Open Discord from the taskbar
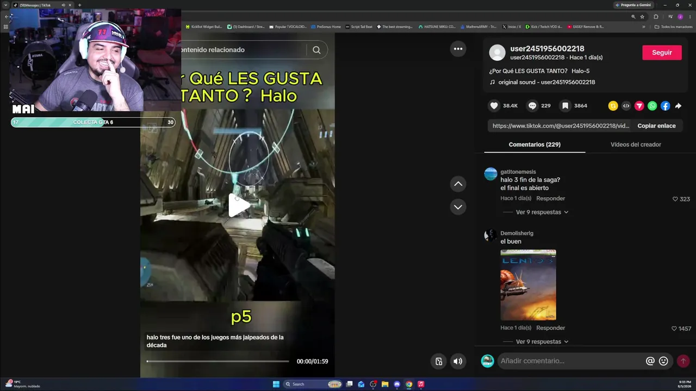Viewport: 696px width, 391px height. [397, 384]
